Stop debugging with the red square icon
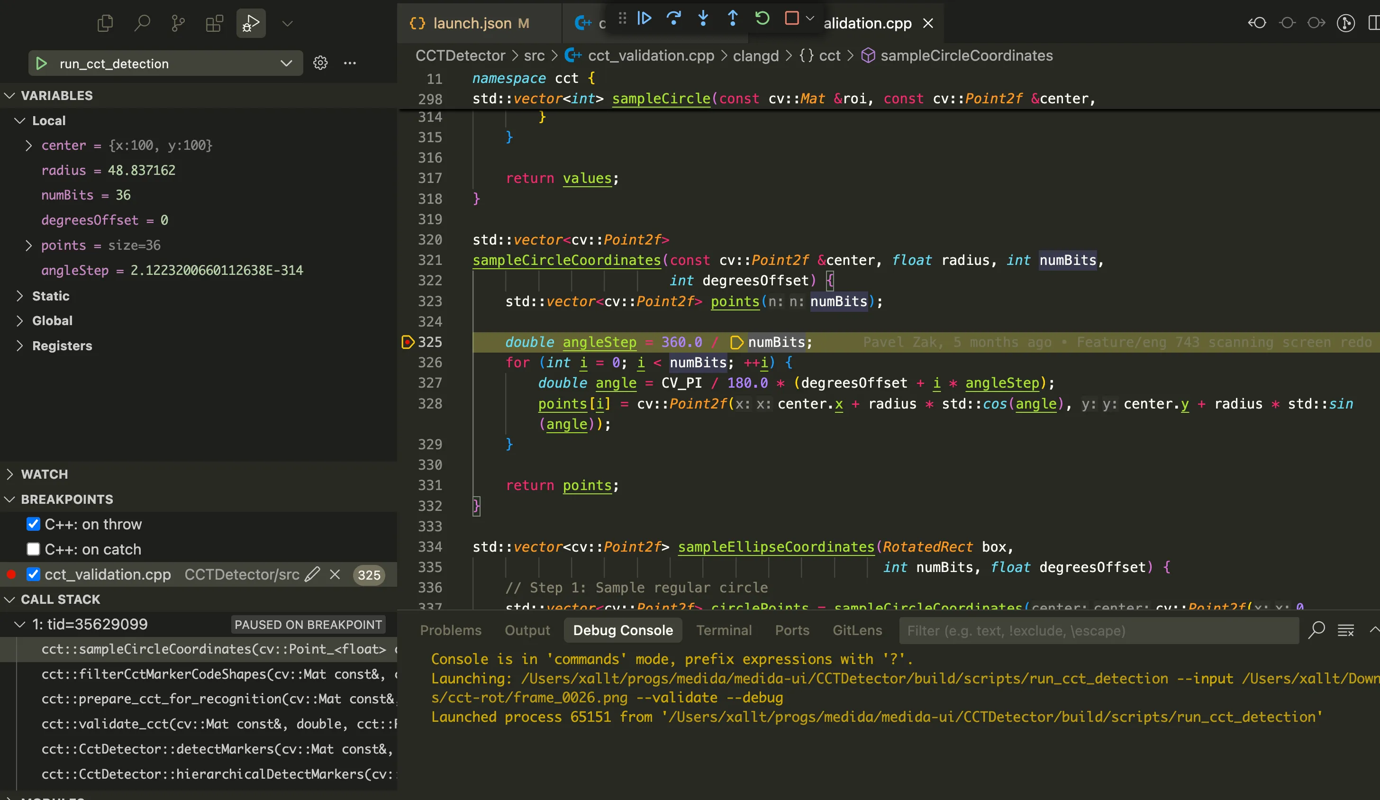This screenshot has width=1380, height=800. coord(791,18)
